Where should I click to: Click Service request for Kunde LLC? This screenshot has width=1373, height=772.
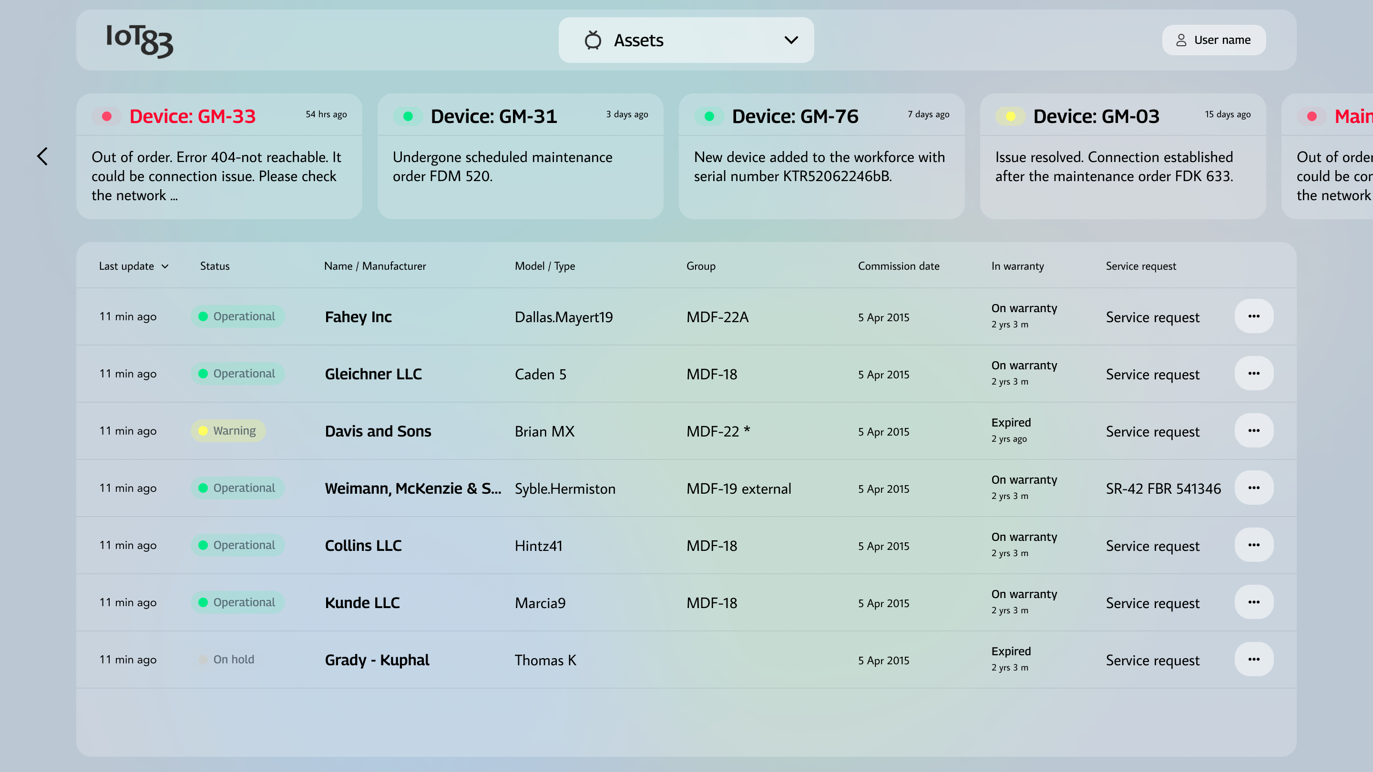pos(1152,602)
